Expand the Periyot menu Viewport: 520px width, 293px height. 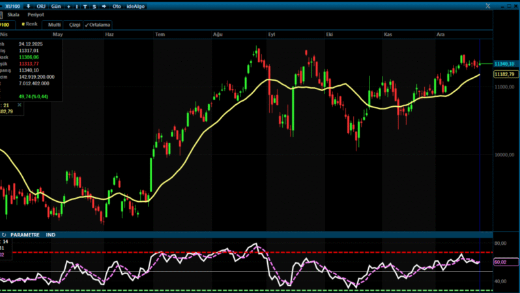pos(36,14)
